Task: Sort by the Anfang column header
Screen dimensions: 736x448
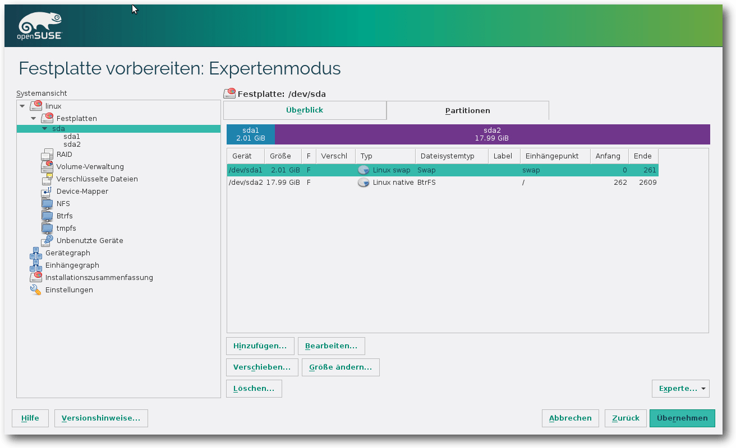Action: tap(609, 156)
